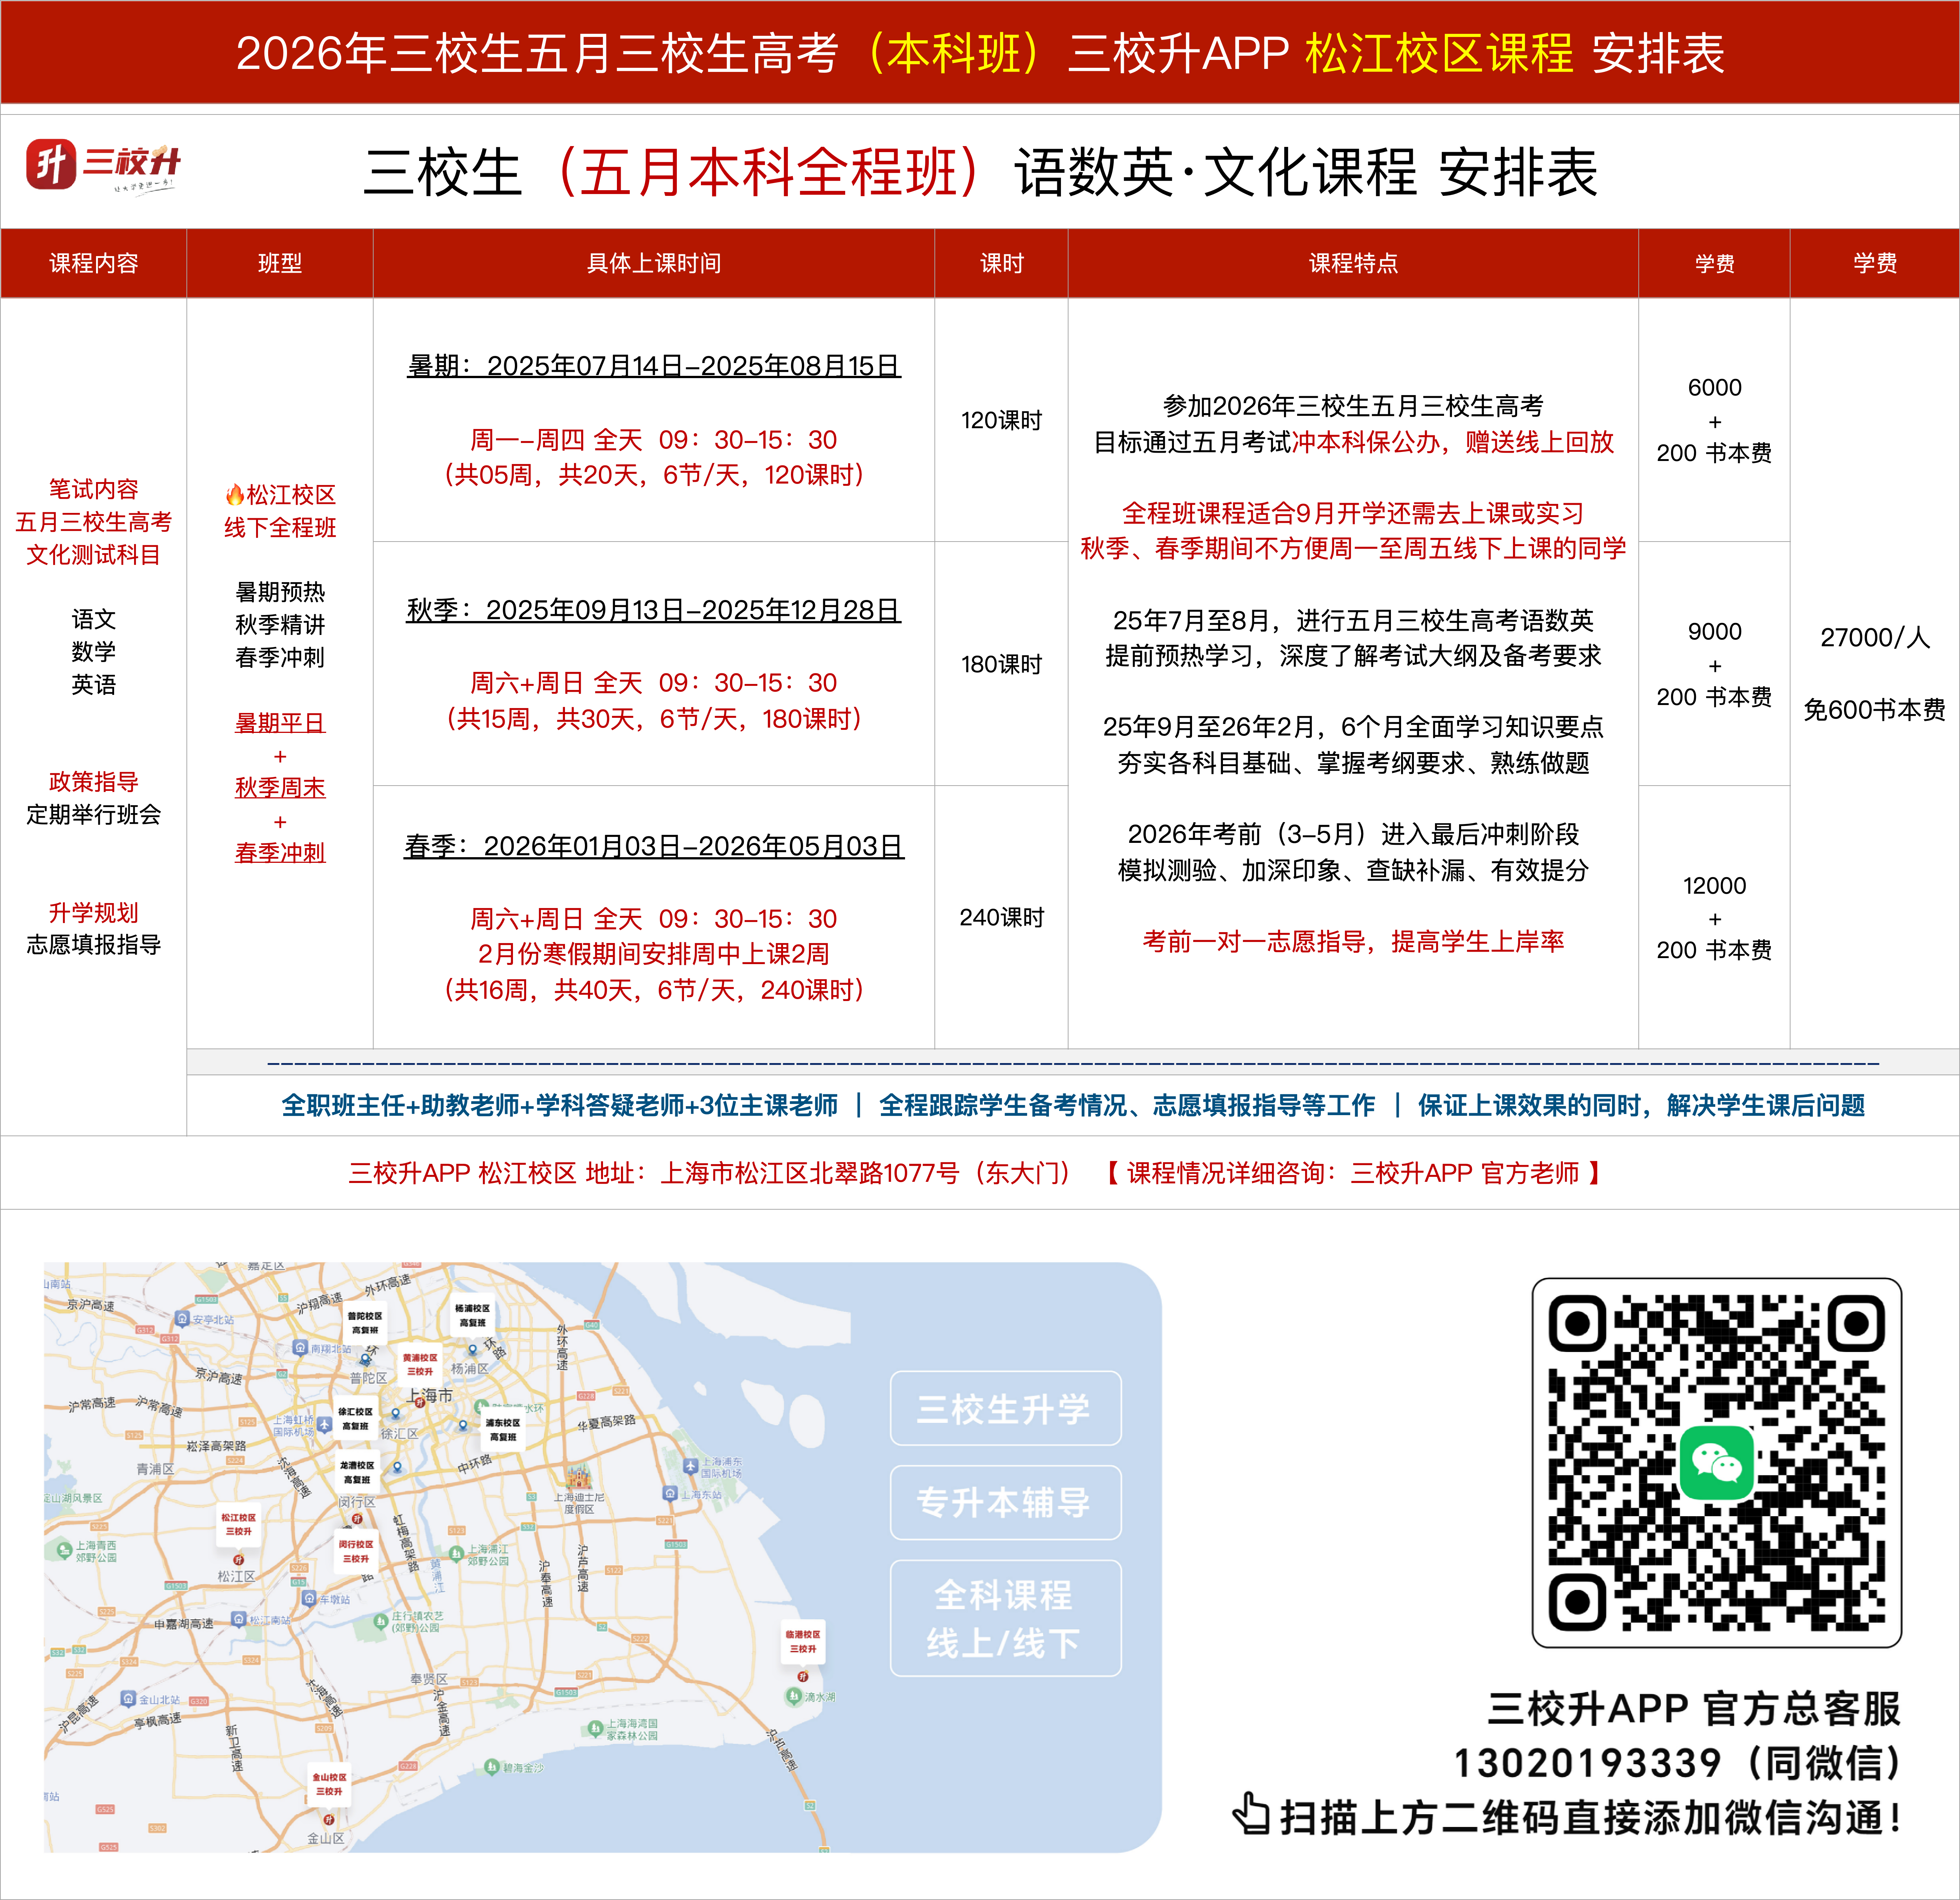Click the 6000 tuition amount
1960x1900 pixels.
click(1715, 387)
